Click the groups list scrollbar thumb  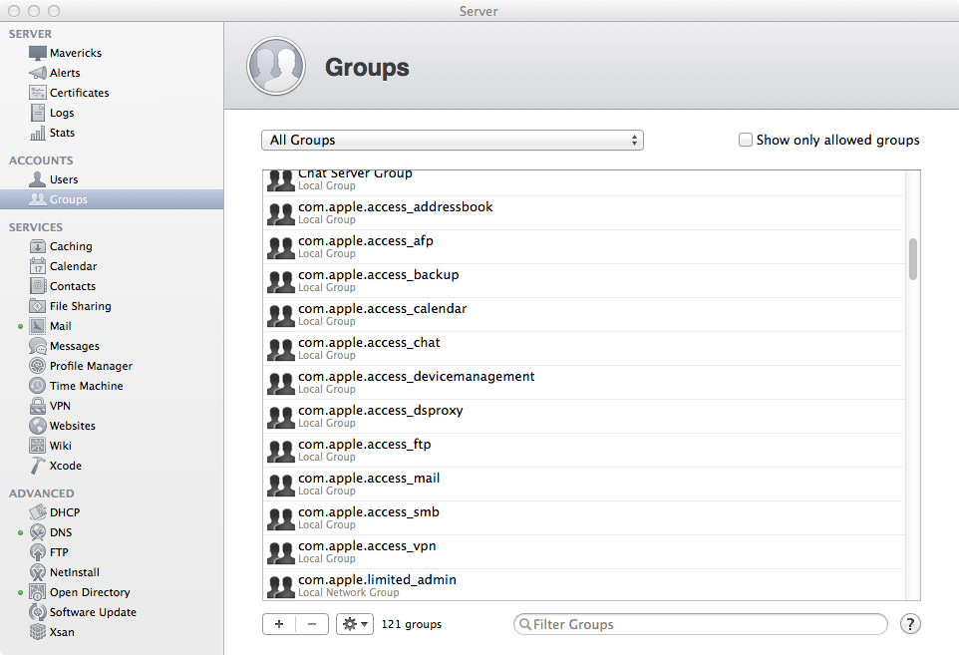[x=913, y=259]
